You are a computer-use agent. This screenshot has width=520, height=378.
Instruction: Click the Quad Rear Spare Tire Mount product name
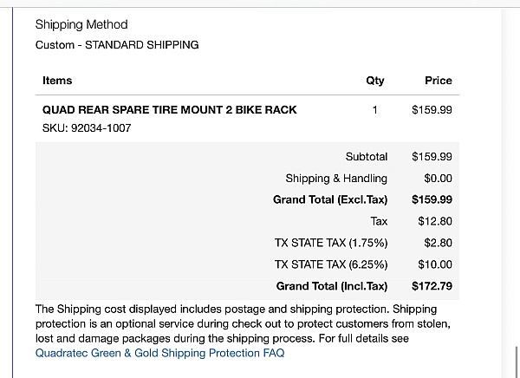(169, 110)
